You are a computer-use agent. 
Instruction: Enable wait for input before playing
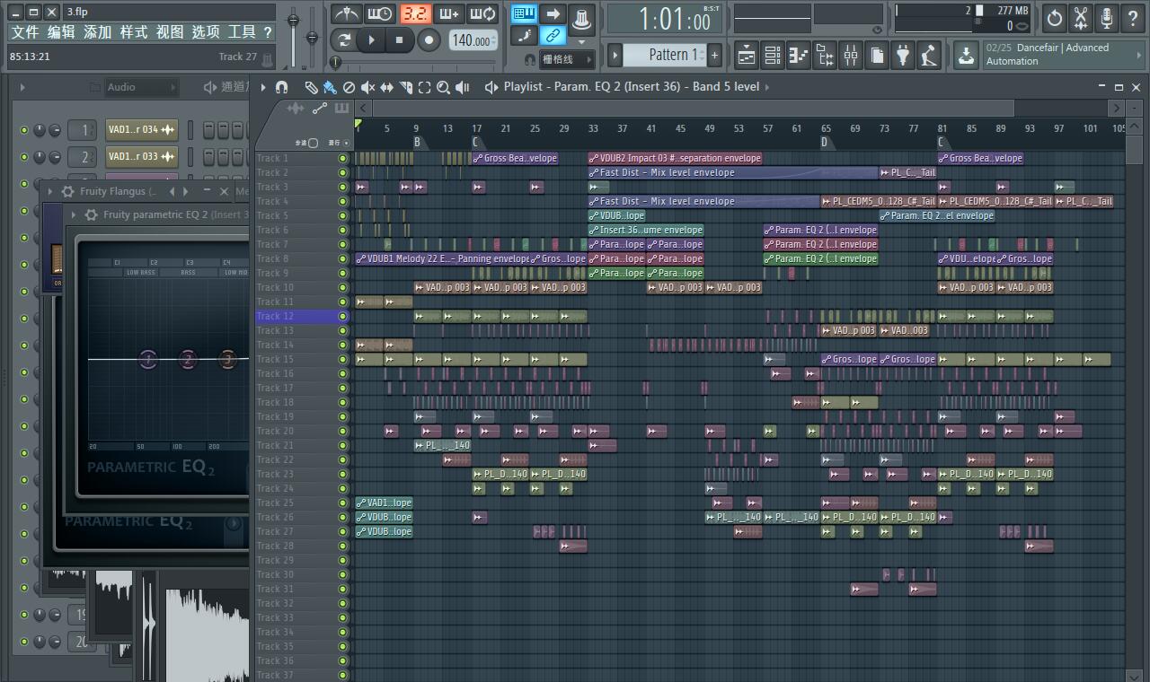[380, 13]
